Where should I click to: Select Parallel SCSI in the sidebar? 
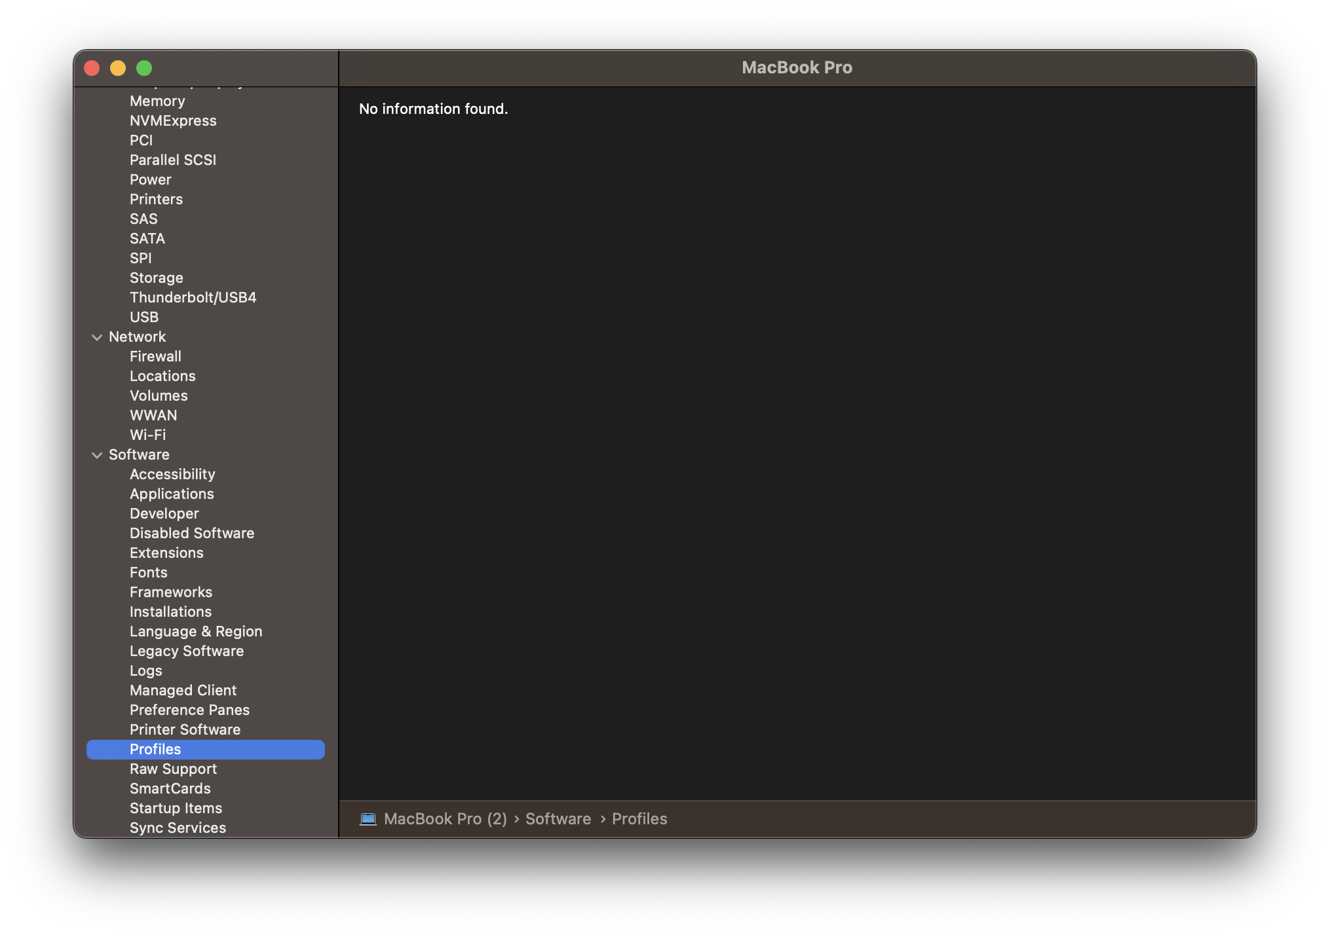[173, 160]
